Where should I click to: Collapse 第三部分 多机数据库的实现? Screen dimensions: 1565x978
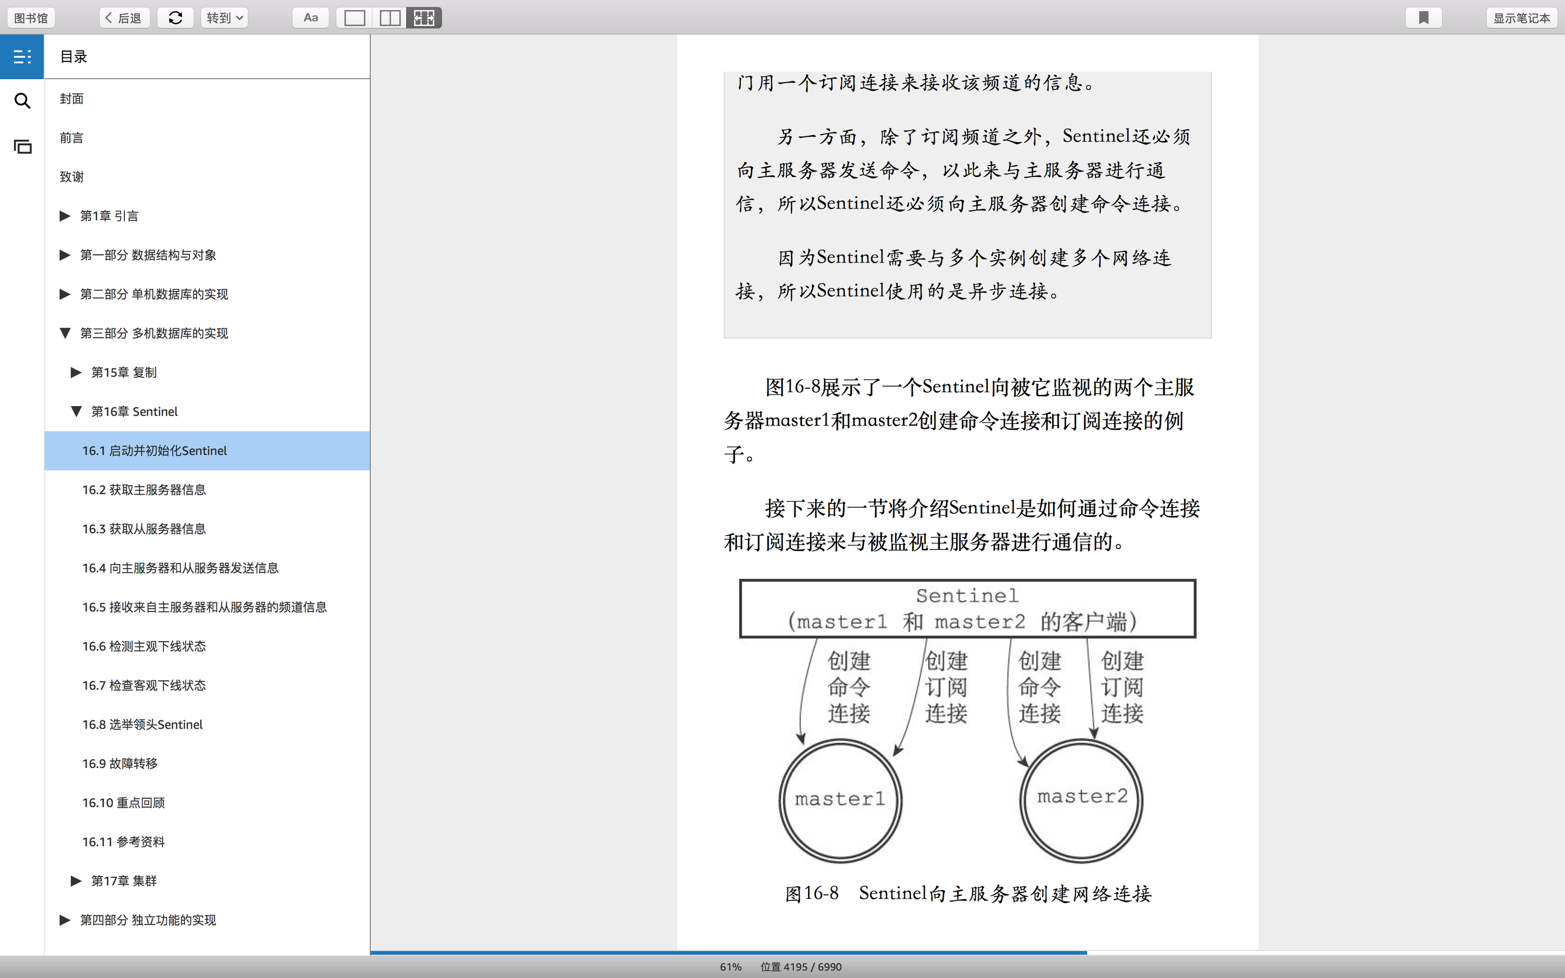point(65,333)
